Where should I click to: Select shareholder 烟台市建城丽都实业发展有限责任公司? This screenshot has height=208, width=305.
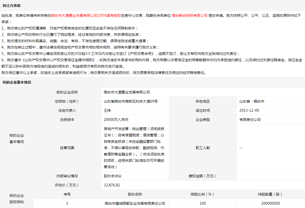[x=135, y=203]
